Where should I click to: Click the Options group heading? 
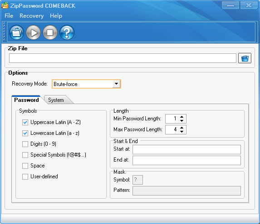pyautogui.click(x=18, y=73)
